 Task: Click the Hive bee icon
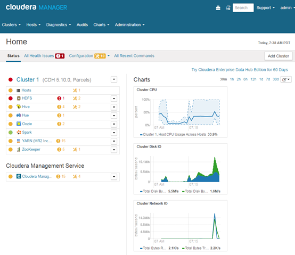pyautogui.click(x=19, y=106)
